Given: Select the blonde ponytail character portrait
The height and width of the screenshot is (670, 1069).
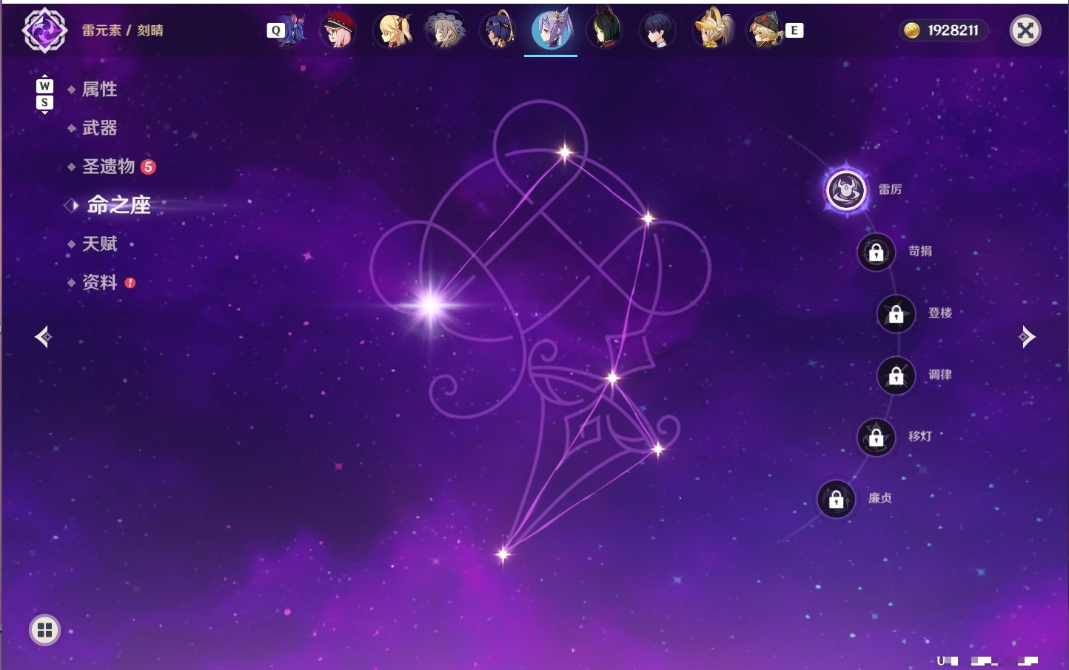Looking at the screenshot, I should 392,30.
